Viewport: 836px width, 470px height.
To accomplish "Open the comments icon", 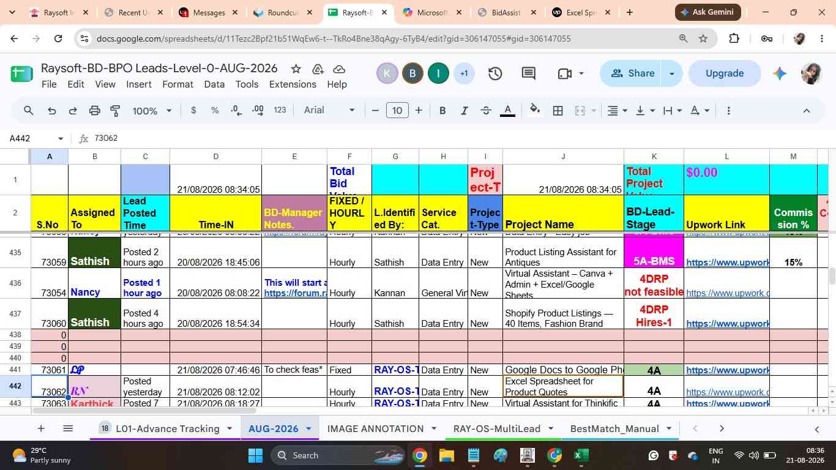I will click(x=529, y=73).
